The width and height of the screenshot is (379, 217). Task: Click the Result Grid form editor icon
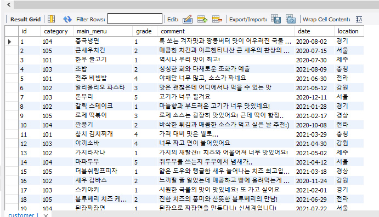pos(51,19)
